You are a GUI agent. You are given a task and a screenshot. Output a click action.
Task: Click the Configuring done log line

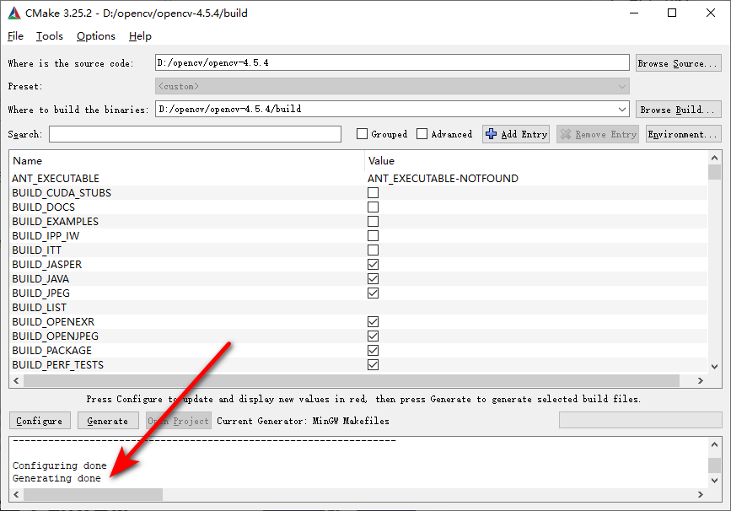[x=59, y=465]
